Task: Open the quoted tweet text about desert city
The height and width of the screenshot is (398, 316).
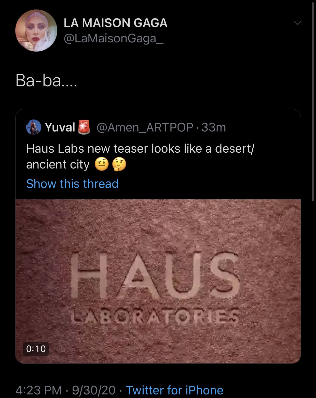Action: (140, 156)
